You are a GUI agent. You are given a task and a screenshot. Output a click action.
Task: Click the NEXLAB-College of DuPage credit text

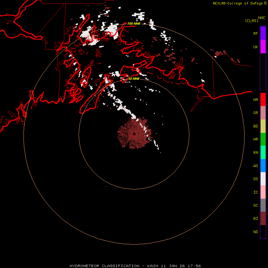click(238, 3)
